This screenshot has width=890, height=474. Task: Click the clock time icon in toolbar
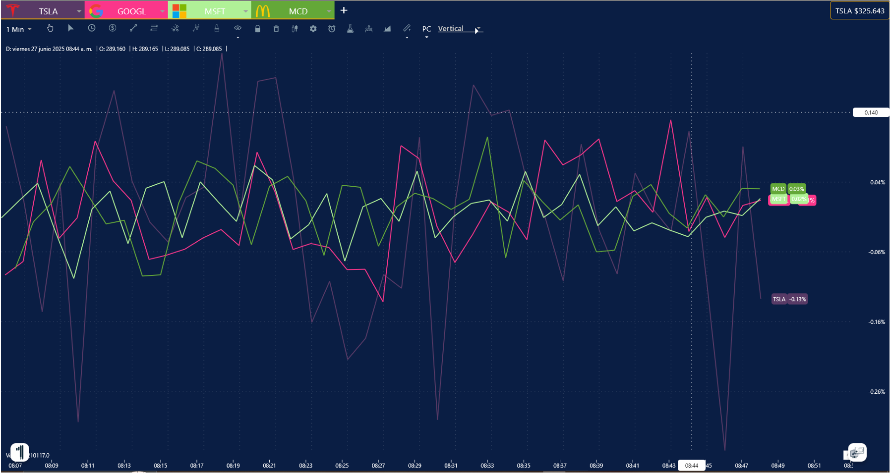(92, 28)
